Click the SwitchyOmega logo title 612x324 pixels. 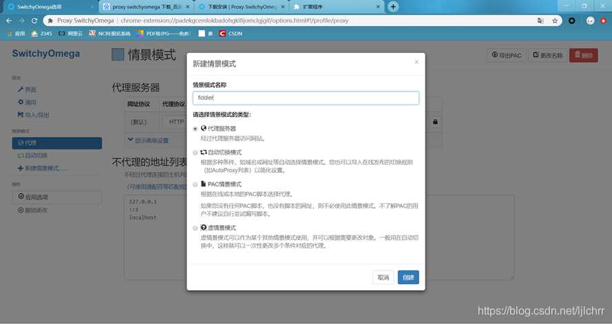[45, 54]
